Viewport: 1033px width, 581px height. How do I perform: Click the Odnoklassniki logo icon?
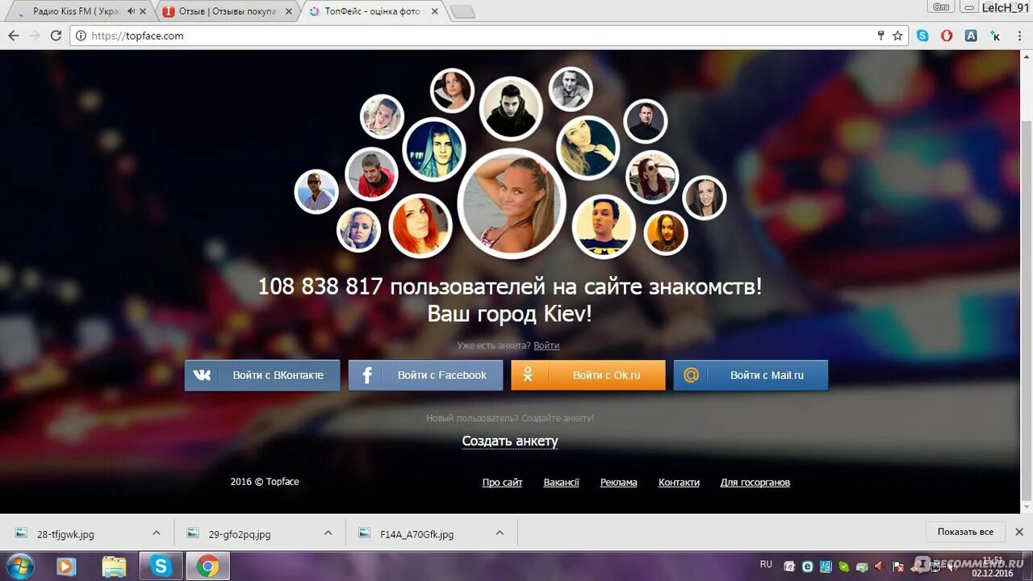(x=528, y=375)
